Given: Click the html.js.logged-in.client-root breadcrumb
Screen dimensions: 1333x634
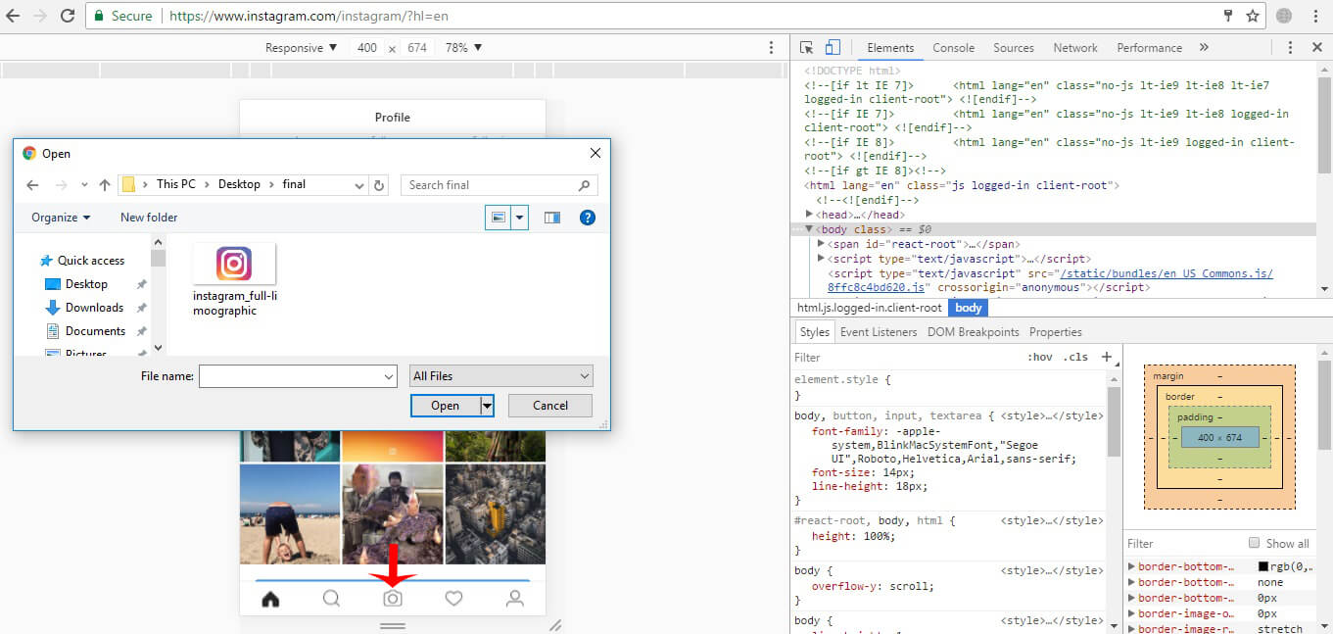Looking at the screenshot, I should [870, 308].
